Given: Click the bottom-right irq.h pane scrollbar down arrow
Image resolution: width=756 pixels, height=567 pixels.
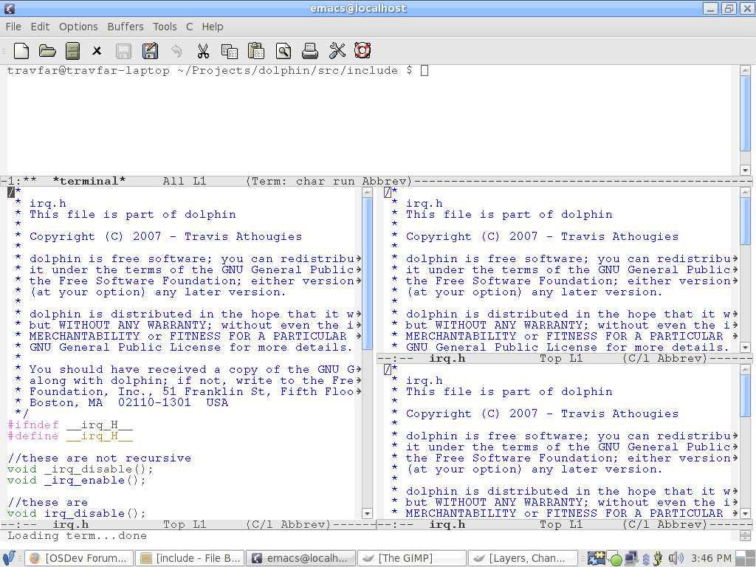Looking at the screenshot, I should pyautogui.click(x=746, y=514).
